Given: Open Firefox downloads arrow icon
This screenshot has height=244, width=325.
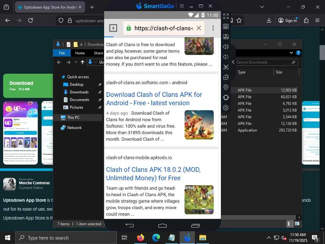Looking at the screenshot, I should click(269, 20).
